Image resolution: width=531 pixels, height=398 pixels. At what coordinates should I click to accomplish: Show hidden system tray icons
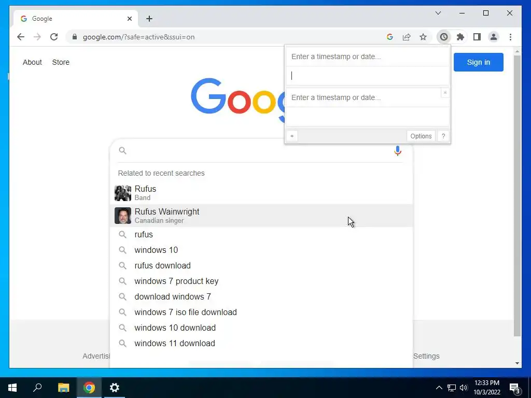(x=439, y=388)
